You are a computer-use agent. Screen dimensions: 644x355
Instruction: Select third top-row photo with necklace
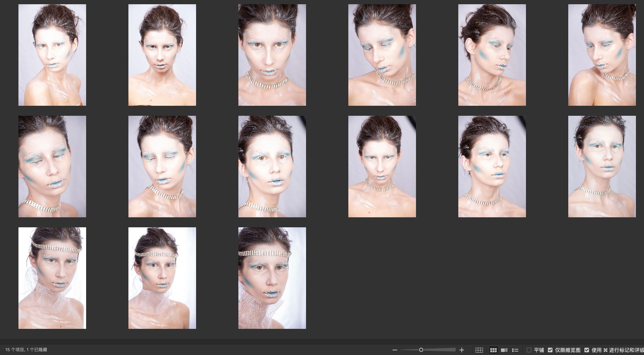click(272, 55)
